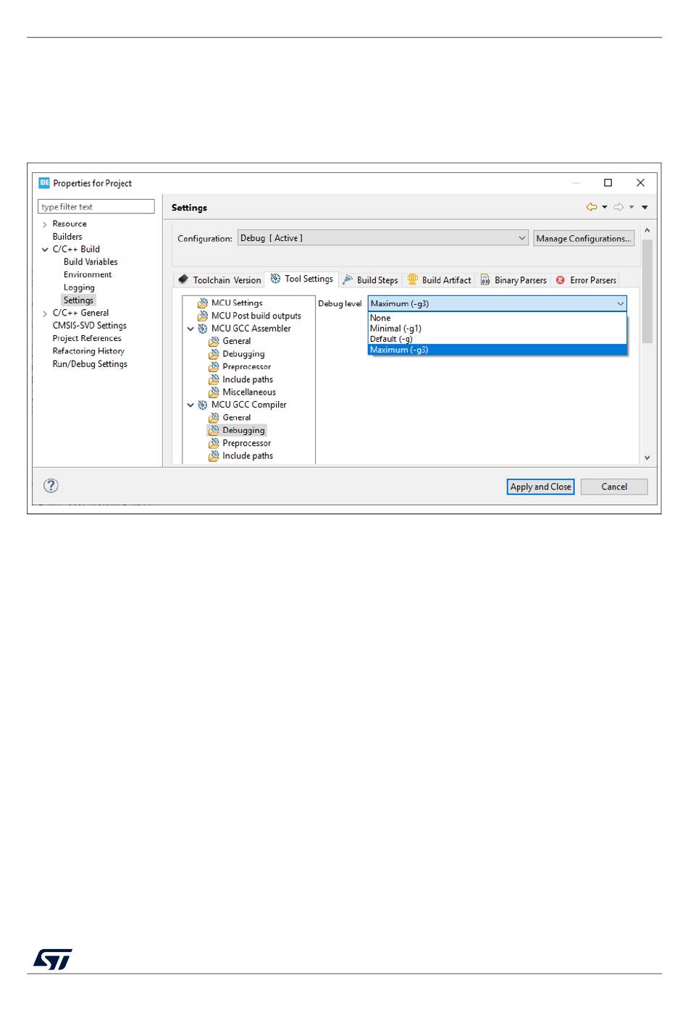Open CMSIS-SVD Settings page
The width and height of the screenshot is (688, 1028).
(90, 326)
